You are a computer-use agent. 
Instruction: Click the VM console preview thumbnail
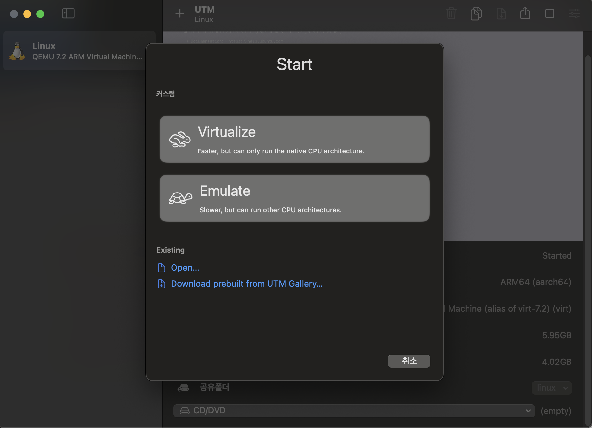tap(513, 136)
